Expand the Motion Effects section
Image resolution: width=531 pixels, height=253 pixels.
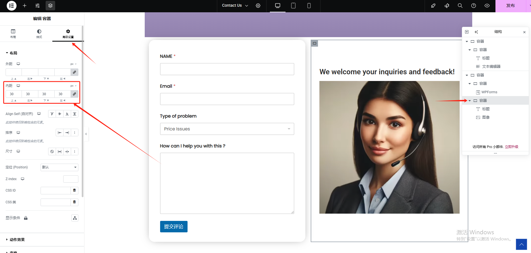[x=17, y=240]
